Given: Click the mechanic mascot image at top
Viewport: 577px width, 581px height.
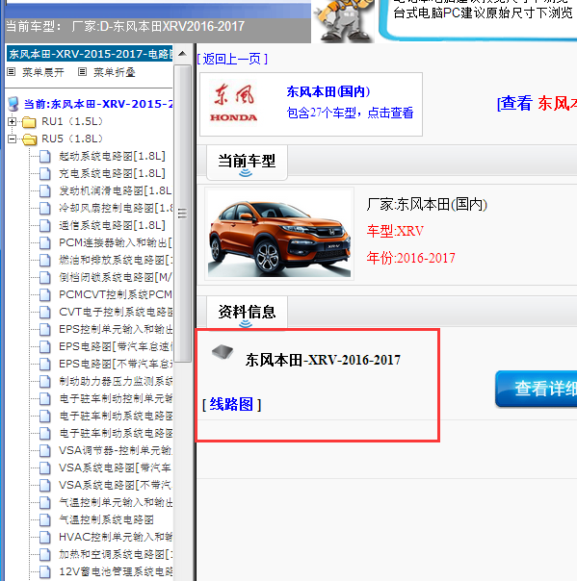Looking at the screenshot, I should 344,20.
